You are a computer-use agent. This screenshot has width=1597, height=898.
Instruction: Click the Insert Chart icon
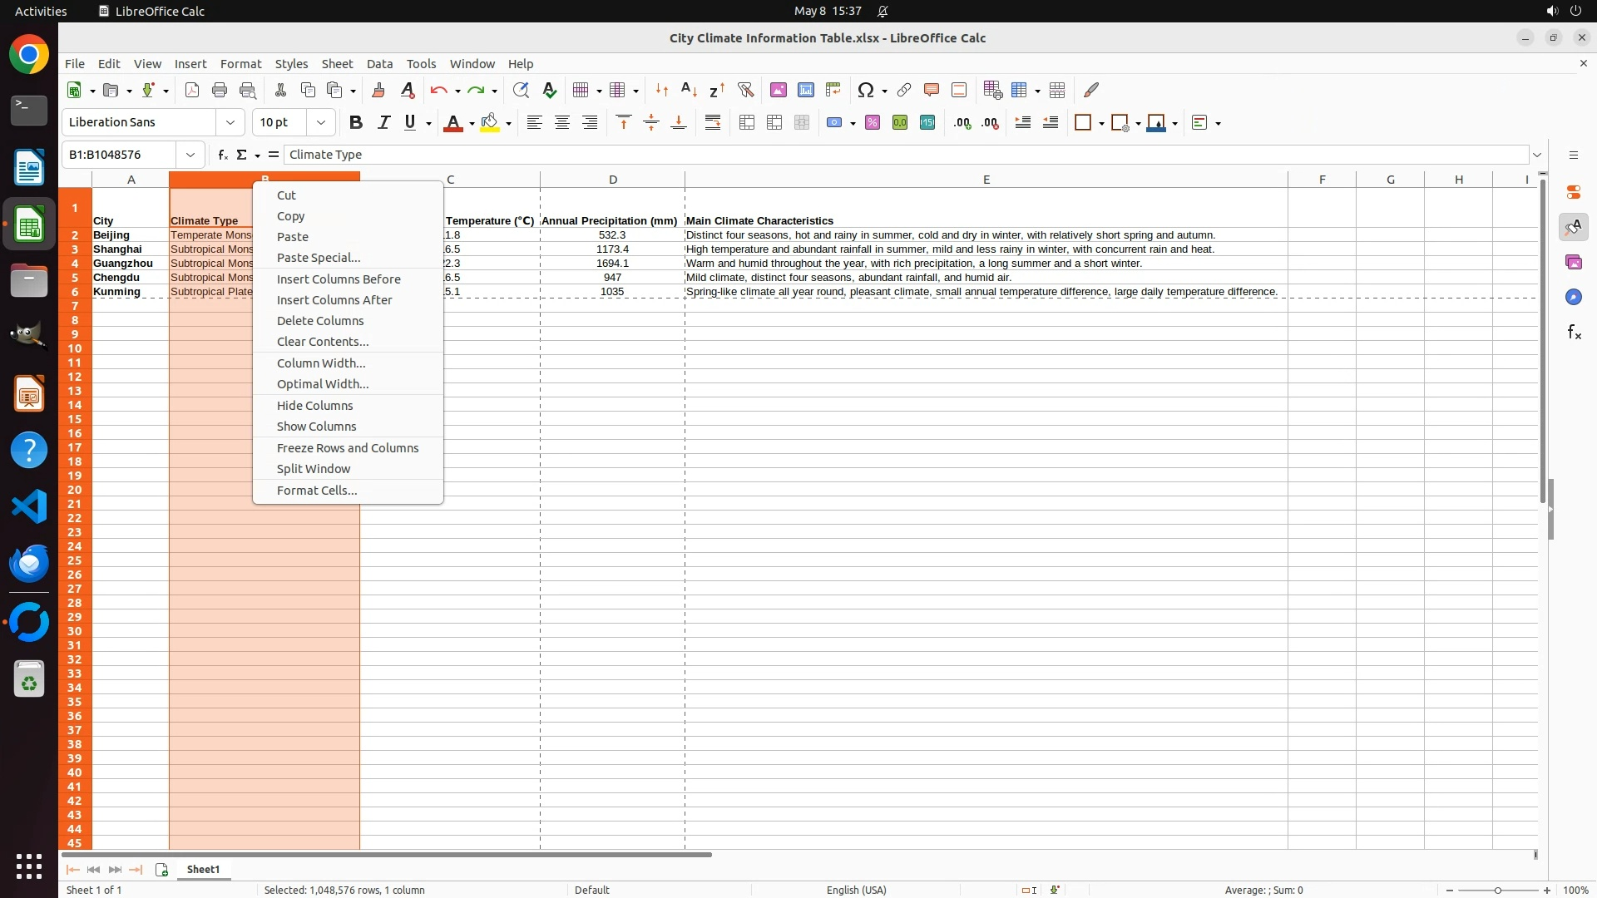tap(805, 90)
